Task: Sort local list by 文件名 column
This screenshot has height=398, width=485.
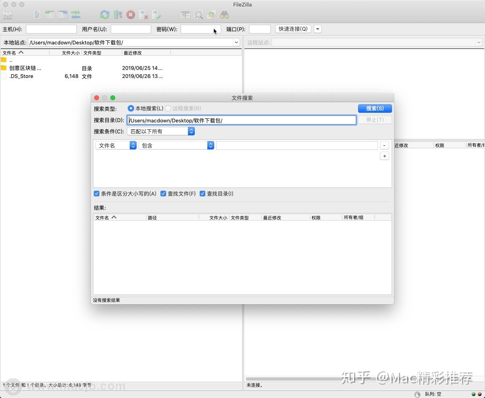Action: (25, 53)
